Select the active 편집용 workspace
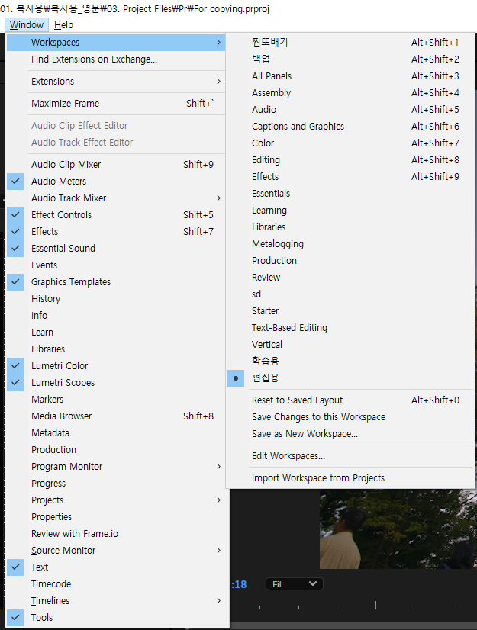This screenshot has height=630, width=477. (350, 378)
